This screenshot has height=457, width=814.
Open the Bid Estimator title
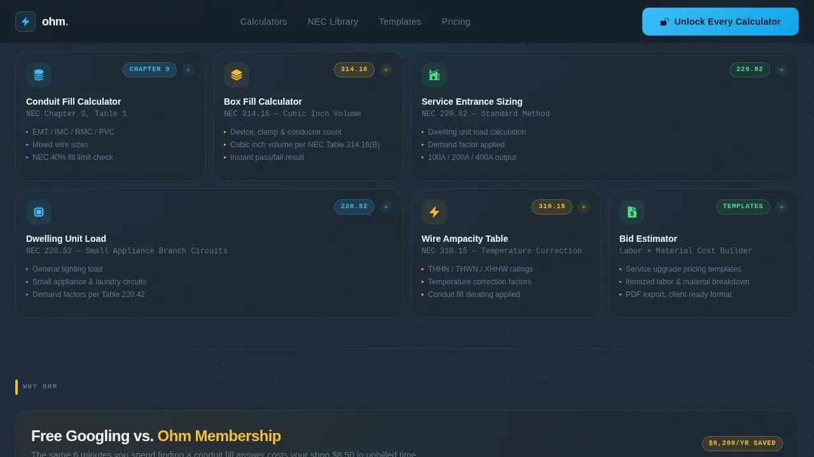pyautogui.click(x=648, y=239)
